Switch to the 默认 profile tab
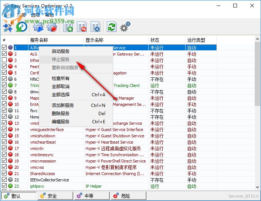The height and width of the screenshot is (201, 261). [x=18, y=196]
